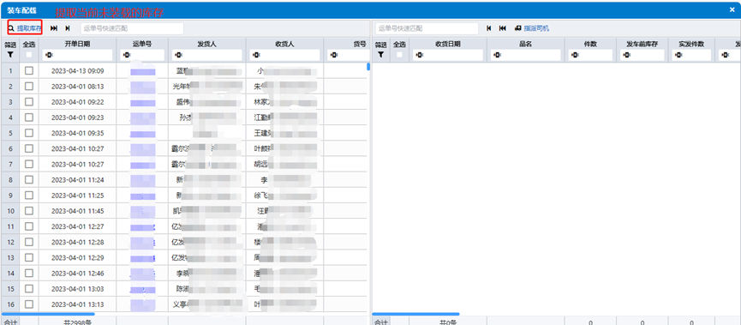The image size is (741, 325).
Task: Click right panel 筛选 funnel icon
Action: (380, 55)
